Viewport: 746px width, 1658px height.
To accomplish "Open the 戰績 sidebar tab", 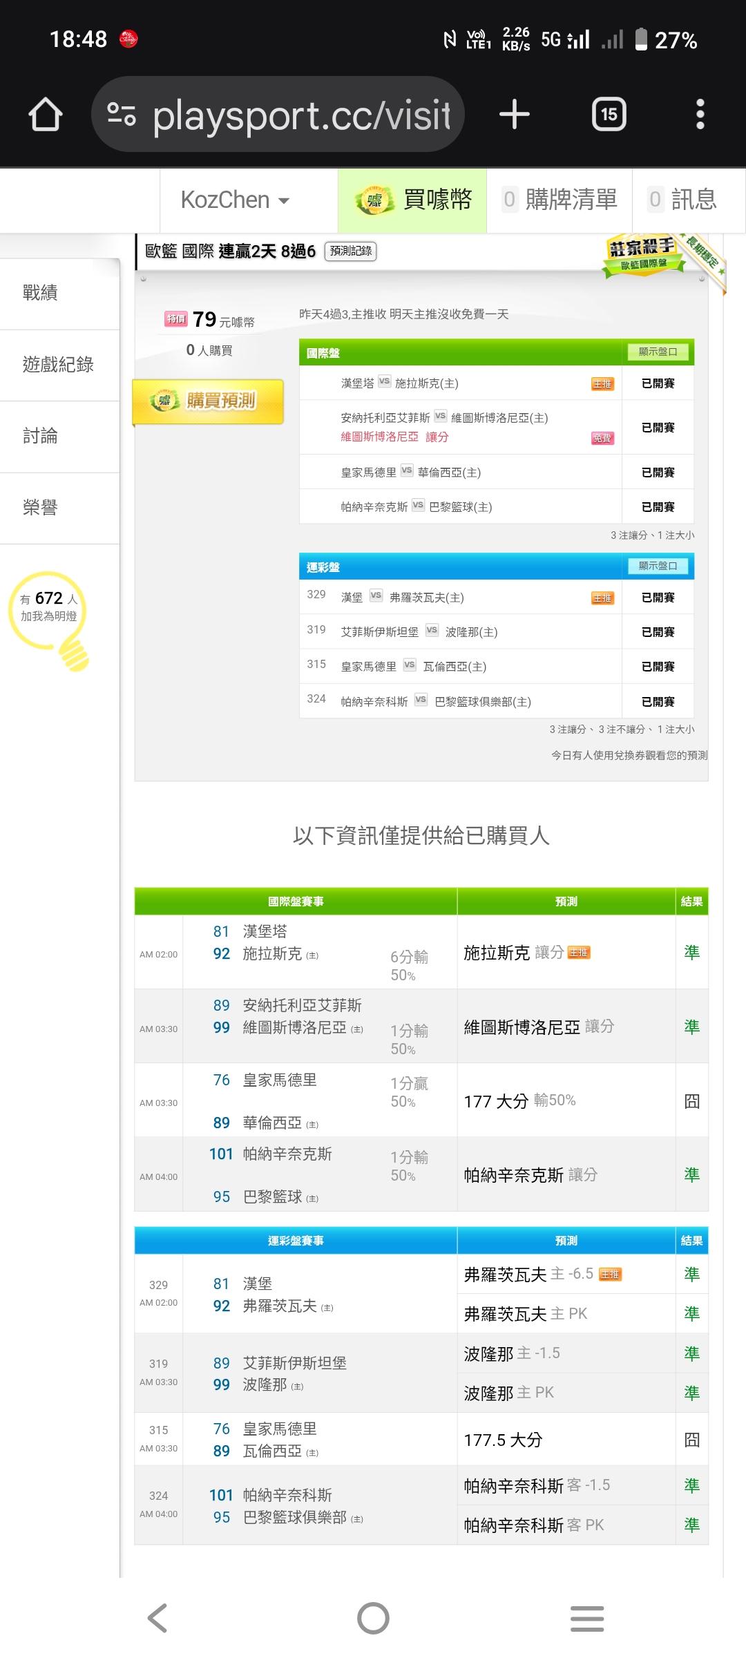I will [x=40, y=293].
